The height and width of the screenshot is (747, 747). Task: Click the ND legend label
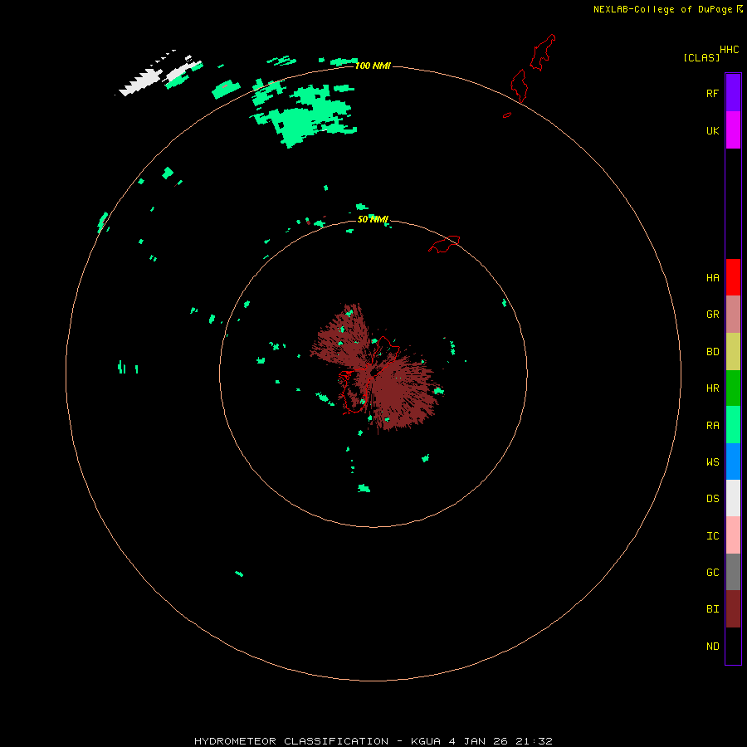pyautogui.click(x=712, y=647)
